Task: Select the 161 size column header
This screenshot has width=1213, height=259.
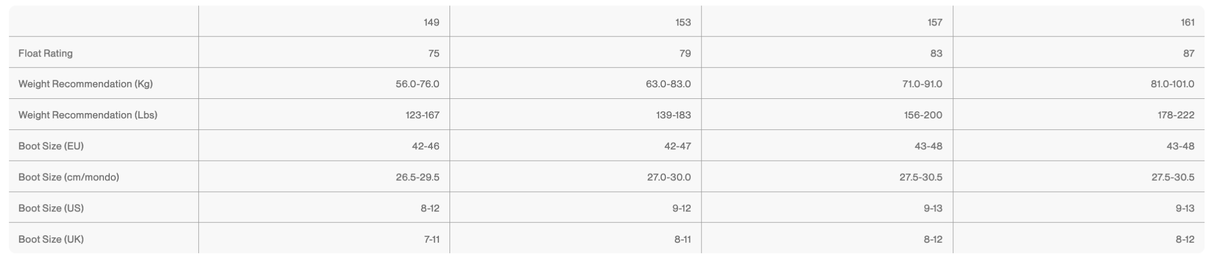Action: tap(1188, 22)
